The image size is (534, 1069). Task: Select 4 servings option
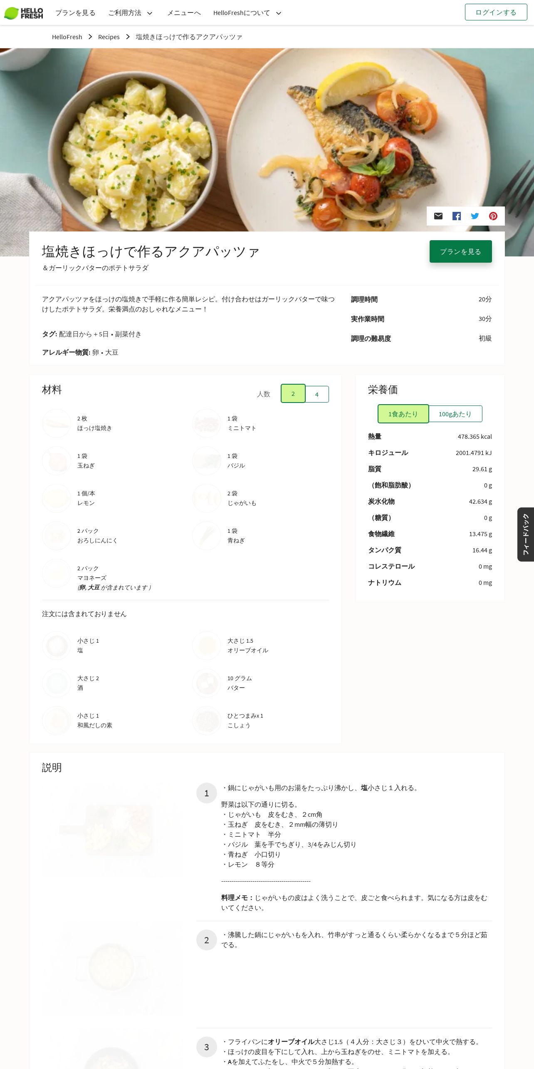click(x=317, y=394)
